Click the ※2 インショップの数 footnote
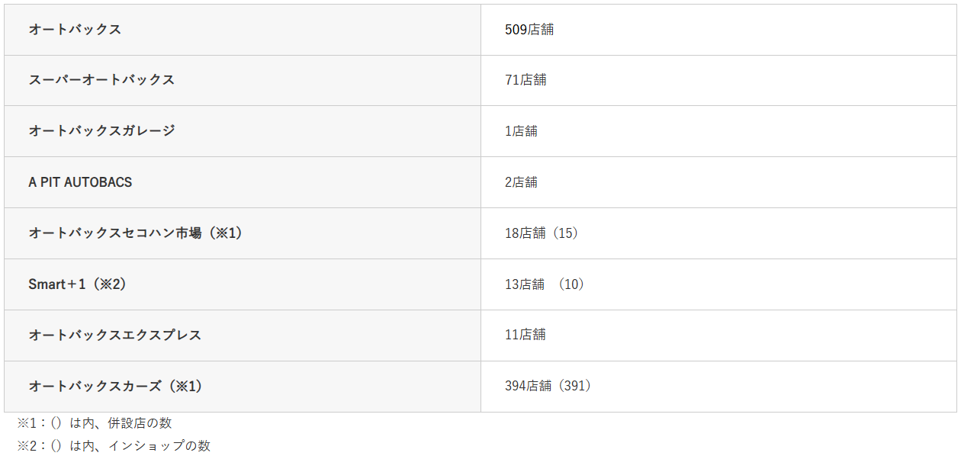 coord(114,446)
